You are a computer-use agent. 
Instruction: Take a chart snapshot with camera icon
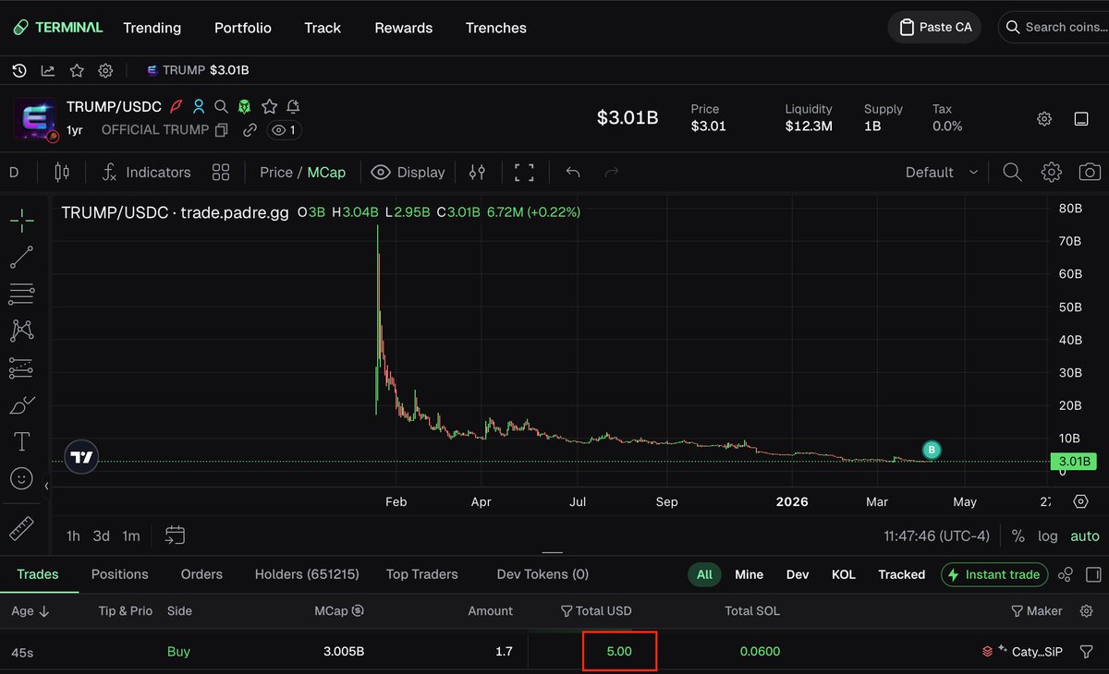(1090, 172)
